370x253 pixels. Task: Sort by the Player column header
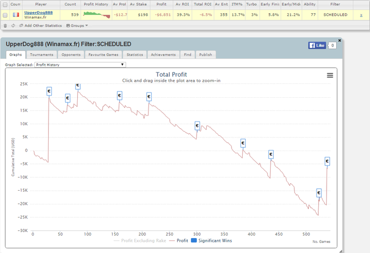tap(41, 4)
